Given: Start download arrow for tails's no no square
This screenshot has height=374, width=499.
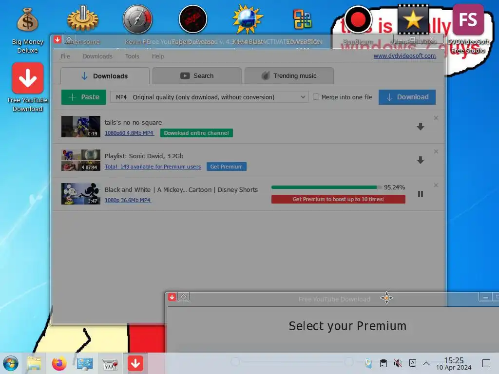Looking at the screenshot, I should click(x=421, y=127).
